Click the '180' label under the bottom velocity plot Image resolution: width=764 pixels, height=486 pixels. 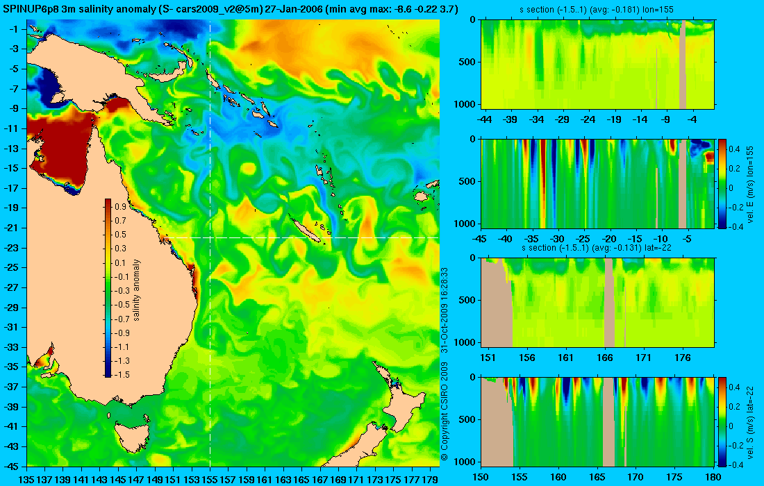(713, 477)
